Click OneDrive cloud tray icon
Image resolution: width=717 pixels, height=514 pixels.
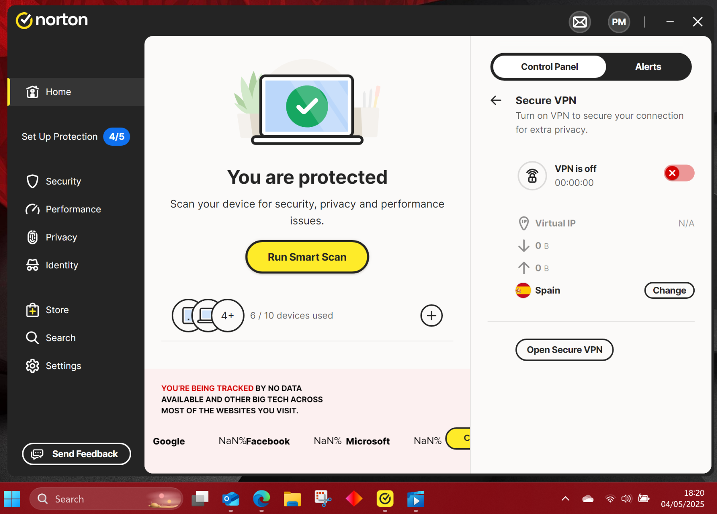click(588, 499)
